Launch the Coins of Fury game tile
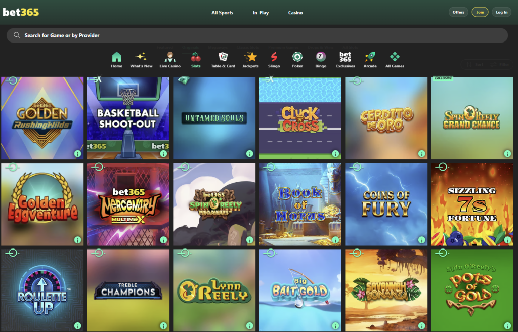518x332 pixels. tap(386, 204)
